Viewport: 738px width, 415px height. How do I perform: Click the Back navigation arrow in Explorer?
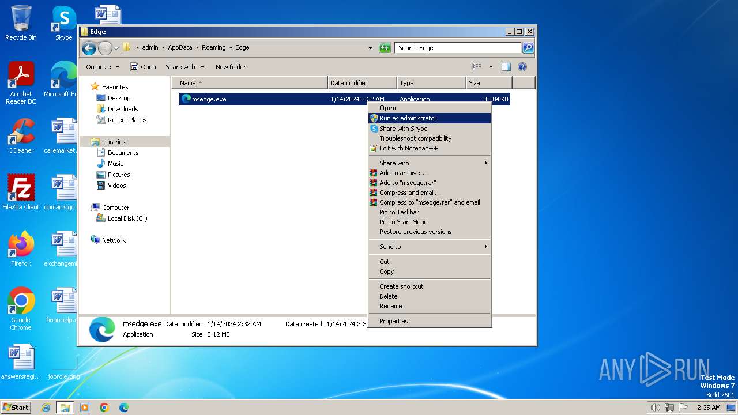[89, 48]
